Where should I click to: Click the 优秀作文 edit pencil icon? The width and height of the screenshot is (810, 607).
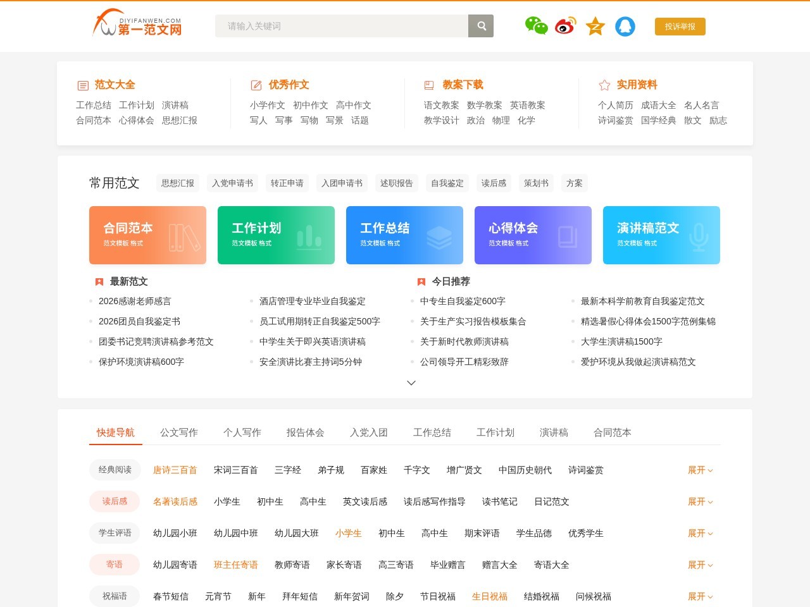tap(256, 85)
